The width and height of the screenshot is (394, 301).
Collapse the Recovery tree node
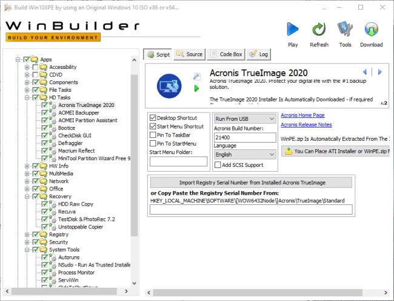27,196
